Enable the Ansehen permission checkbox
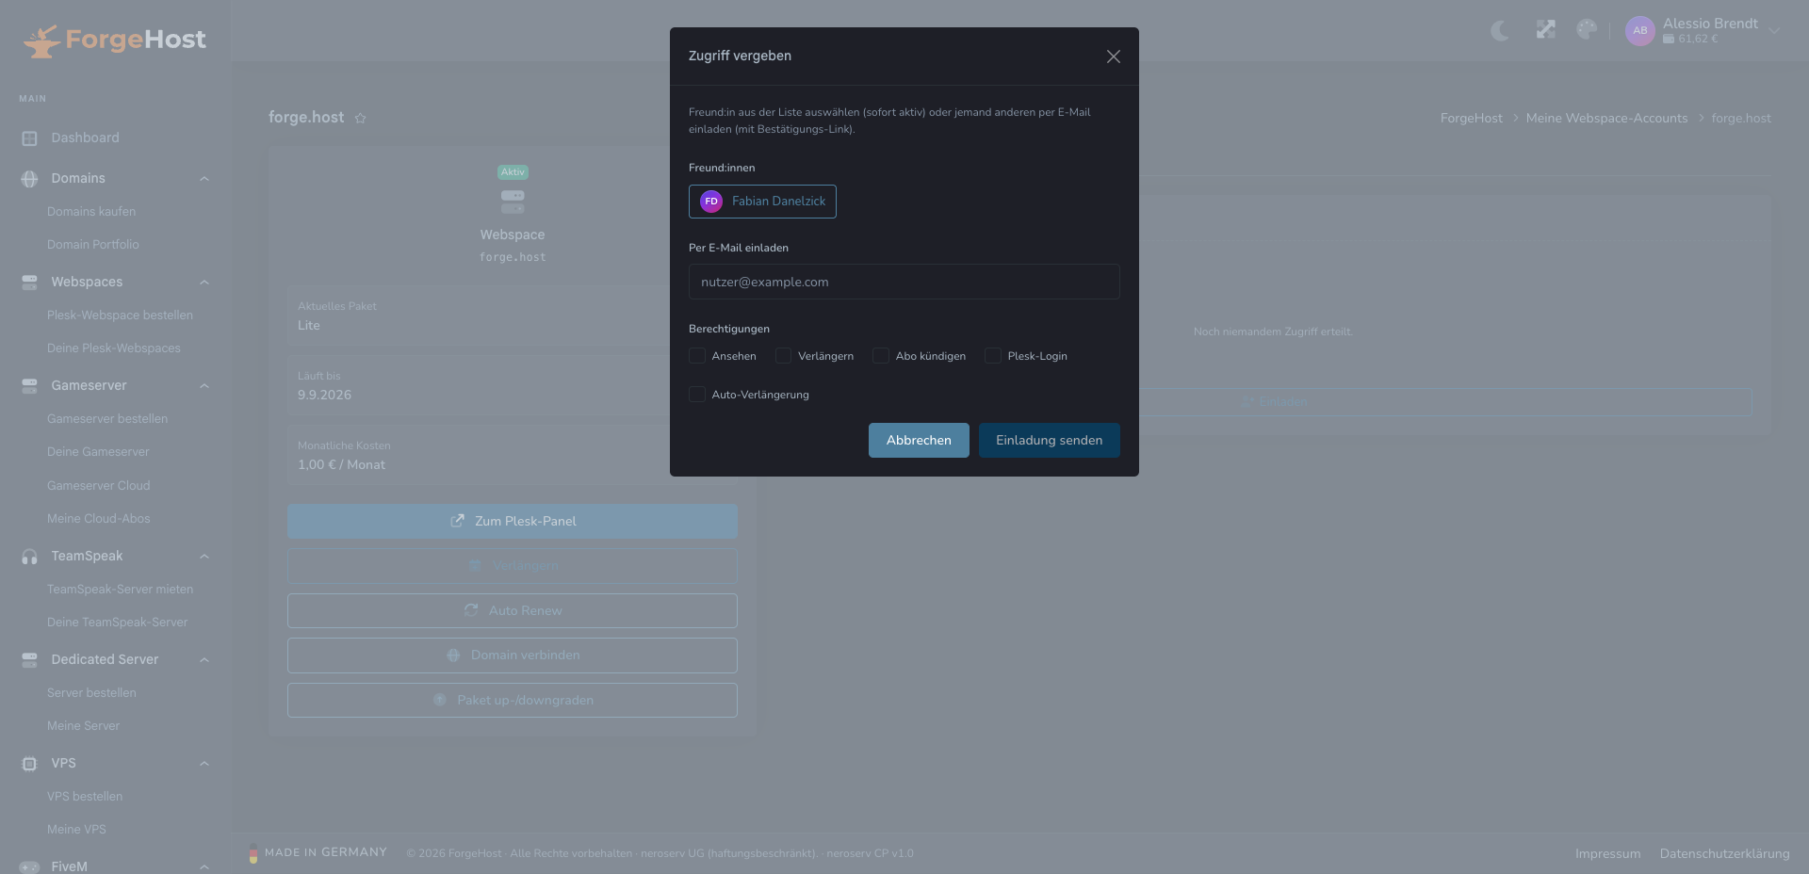The height and width of the screenshot is (874, 1809). pos(697,356)
